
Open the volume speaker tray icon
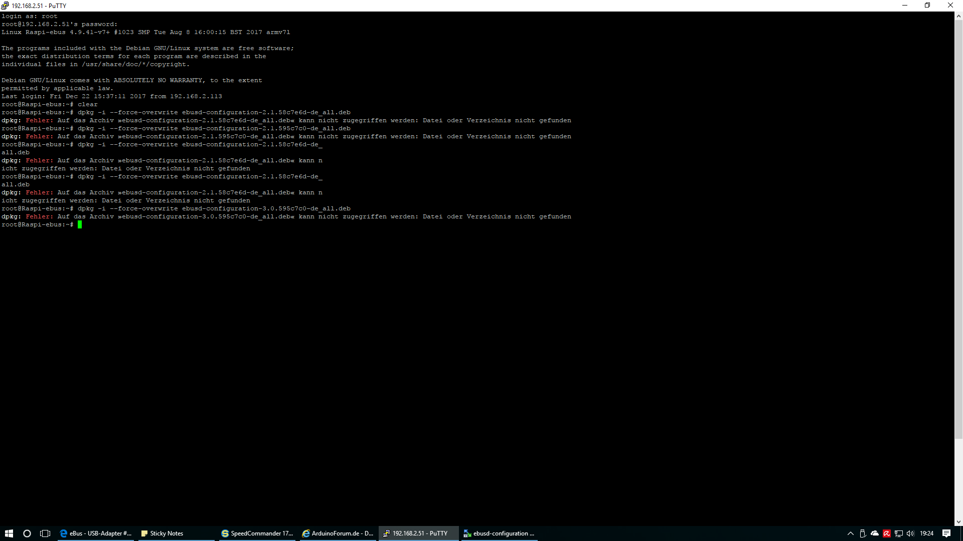click(911, 533)
